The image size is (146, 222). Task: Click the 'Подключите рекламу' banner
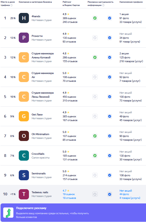(73, 213)
